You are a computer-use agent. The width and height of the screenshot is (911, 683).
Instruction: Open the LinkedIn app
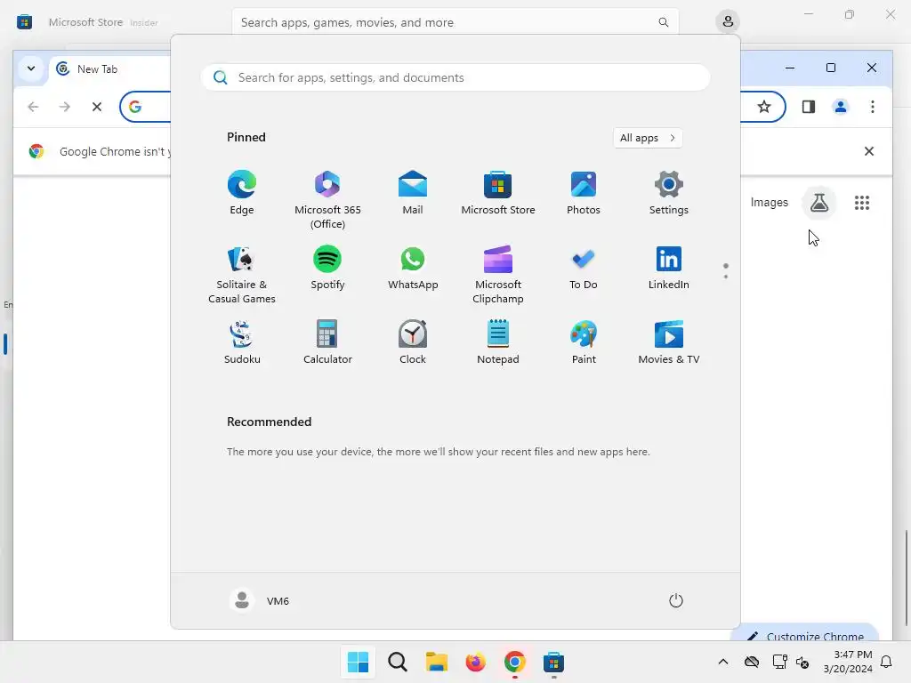[x=669, y=269]
